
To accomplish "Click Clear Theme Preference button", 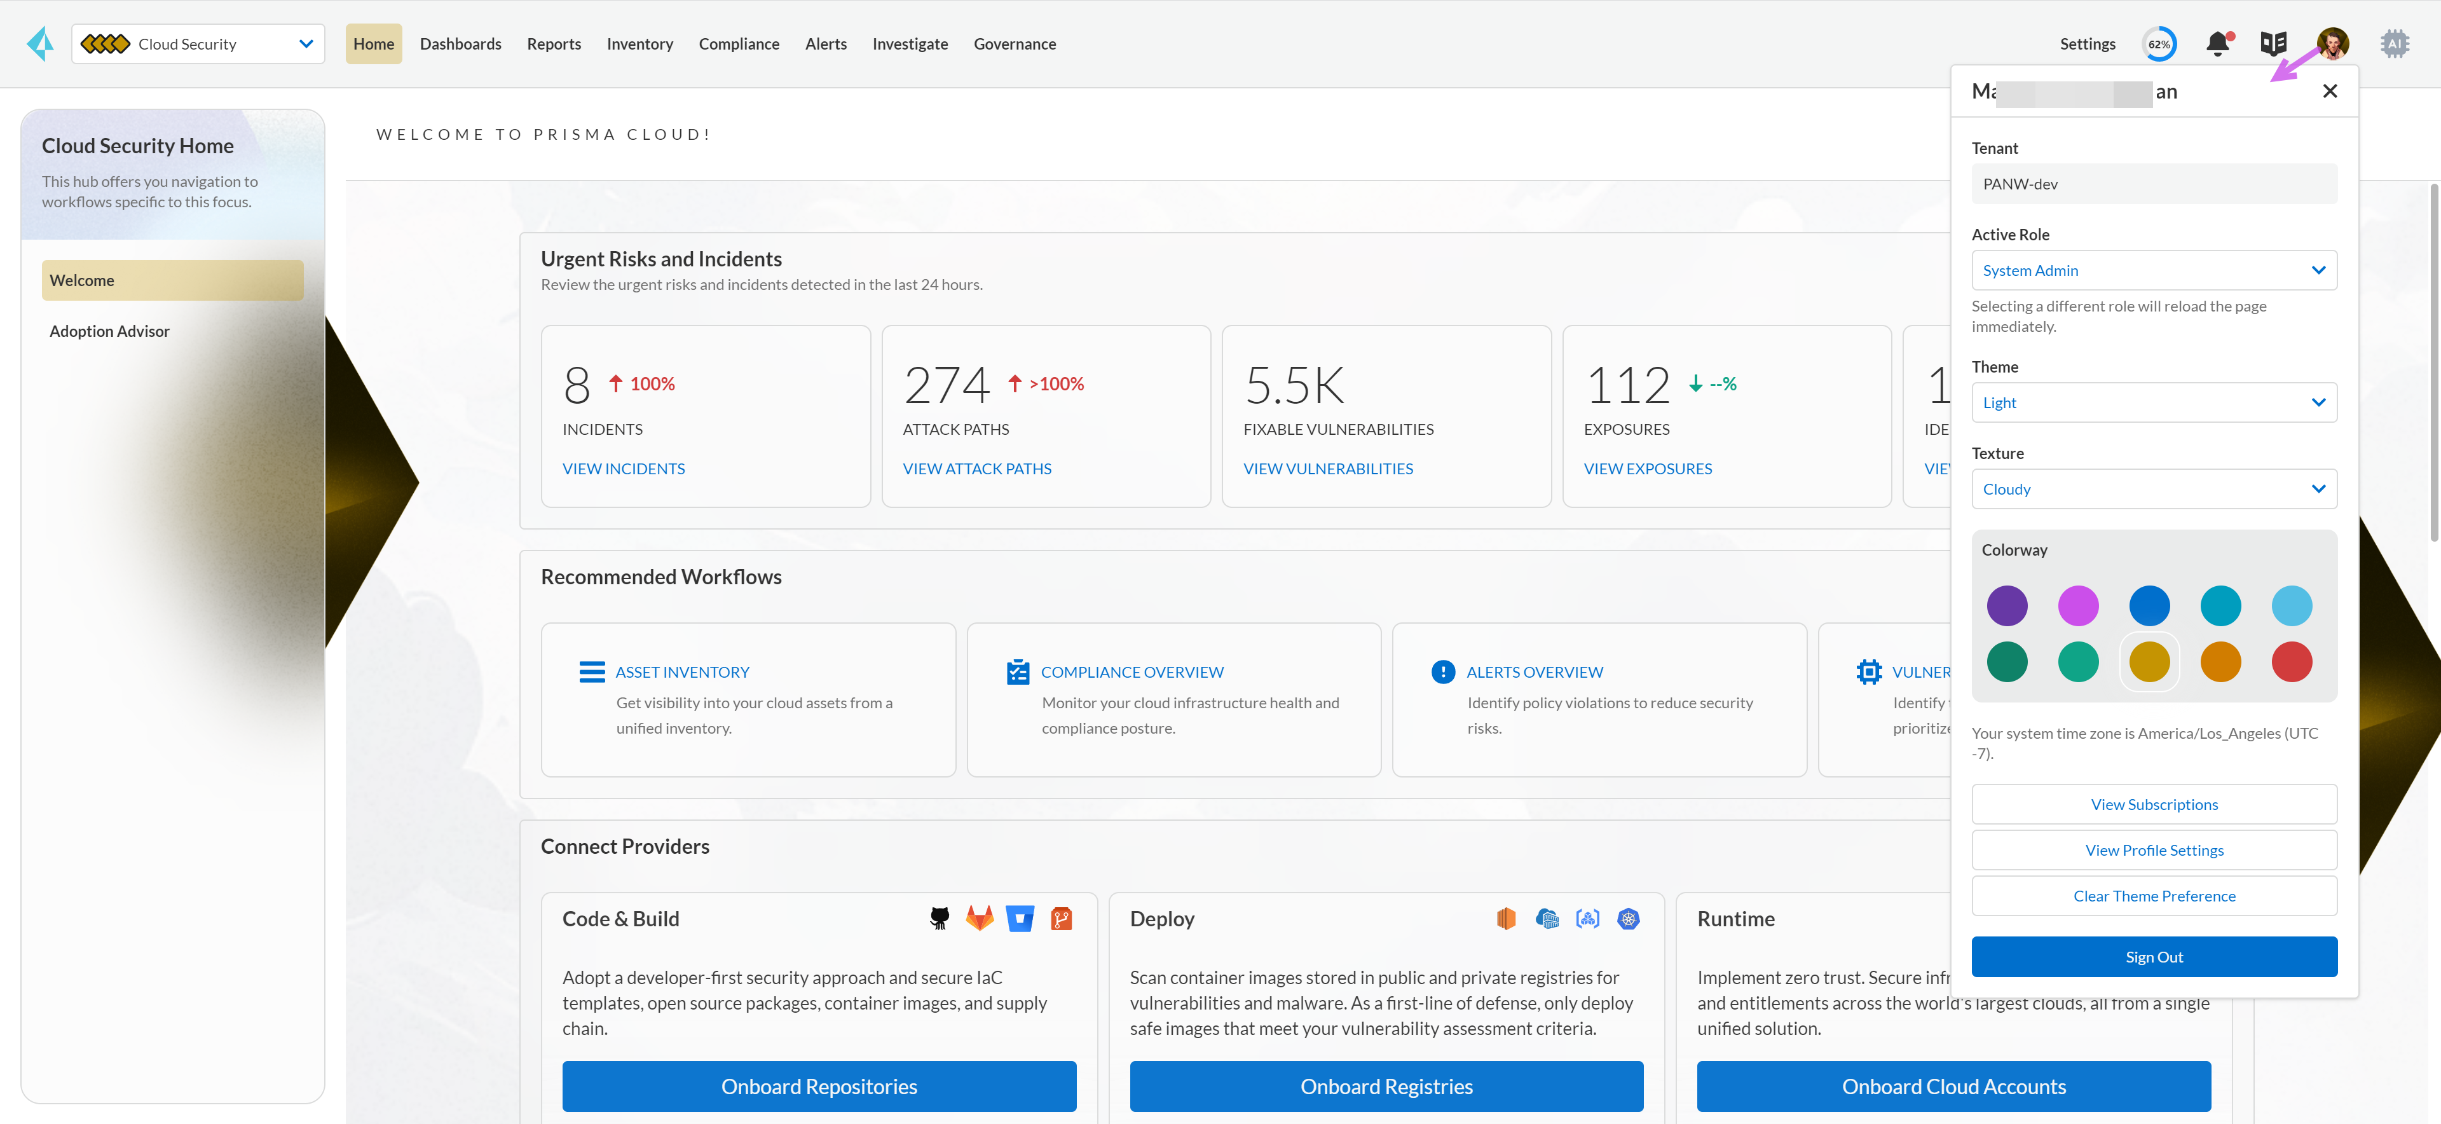I will pos(2154,896).
